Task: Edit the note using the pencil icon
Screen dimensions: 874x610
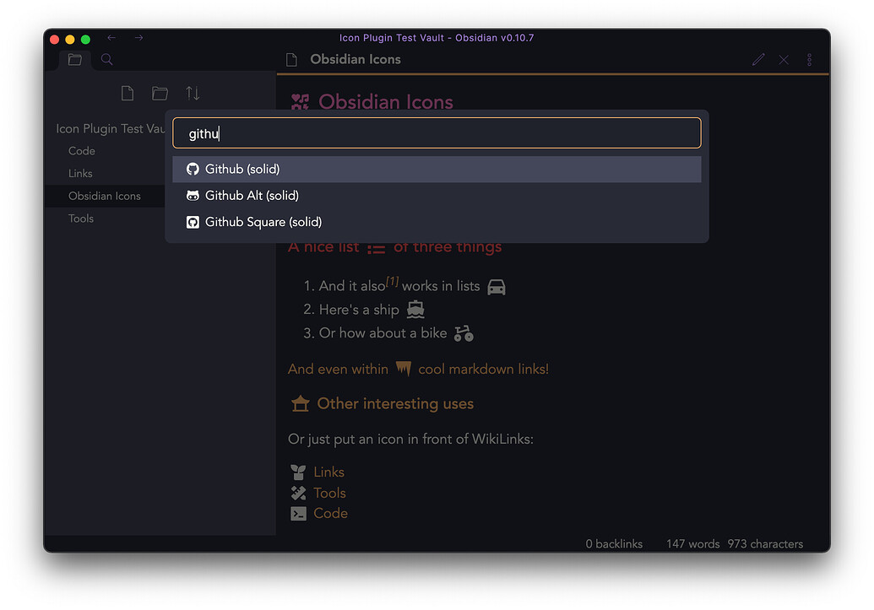Action: coord(758,59)
